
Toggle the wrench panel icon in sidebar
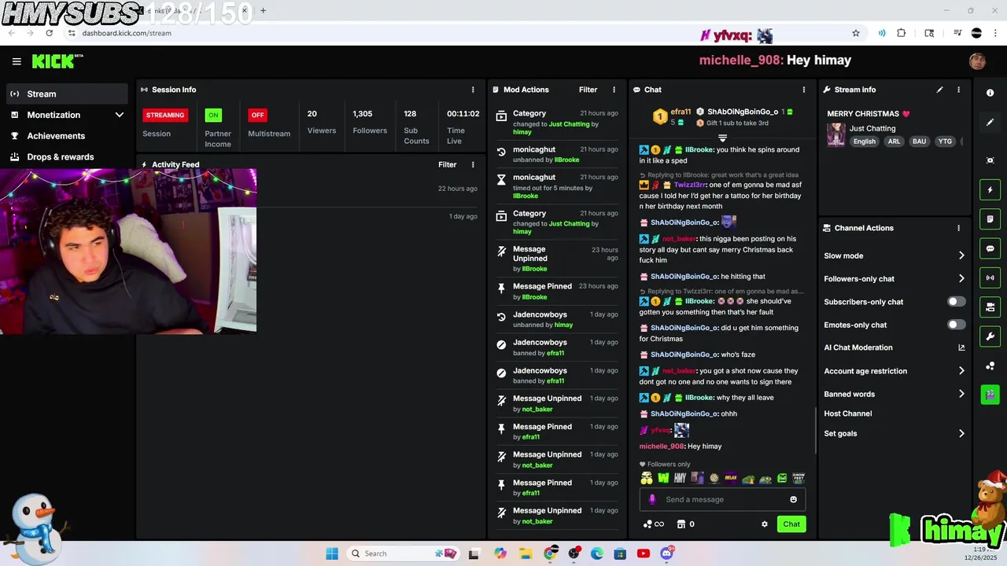click(990, 336)
